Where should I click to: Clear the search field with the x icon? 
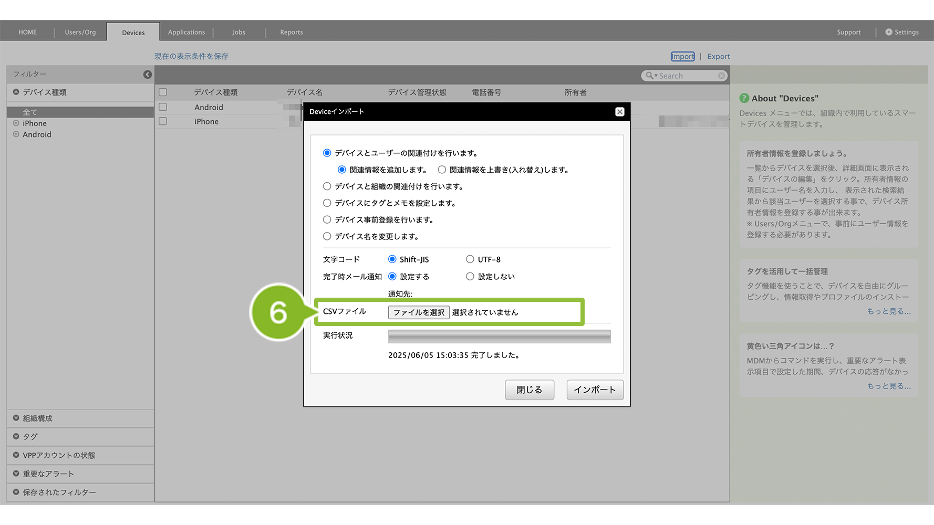pyautogui.click(x=722, y=76)
